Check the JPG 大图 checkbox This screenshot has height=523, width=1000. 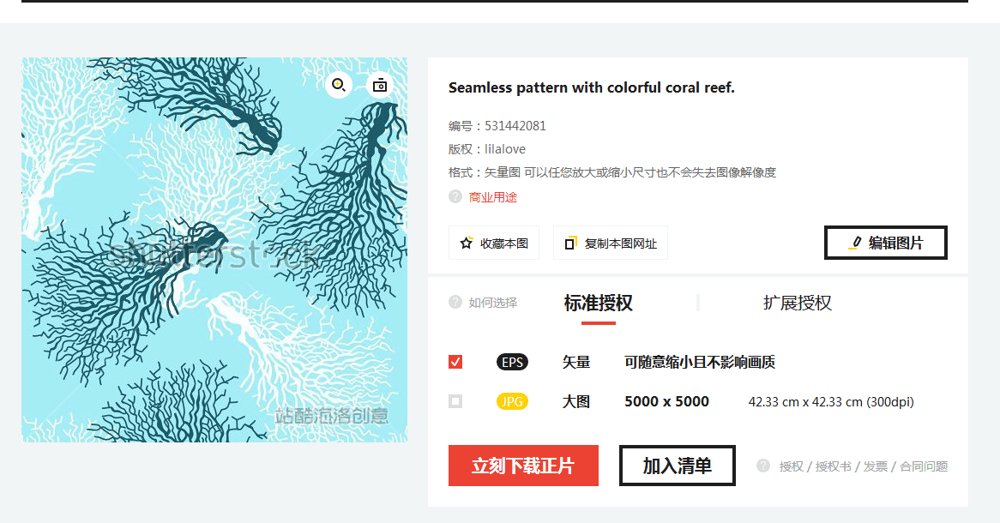pos(455,401)
